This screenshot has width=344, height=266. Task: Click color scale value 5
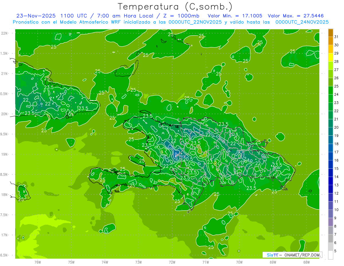coord(335,251)
